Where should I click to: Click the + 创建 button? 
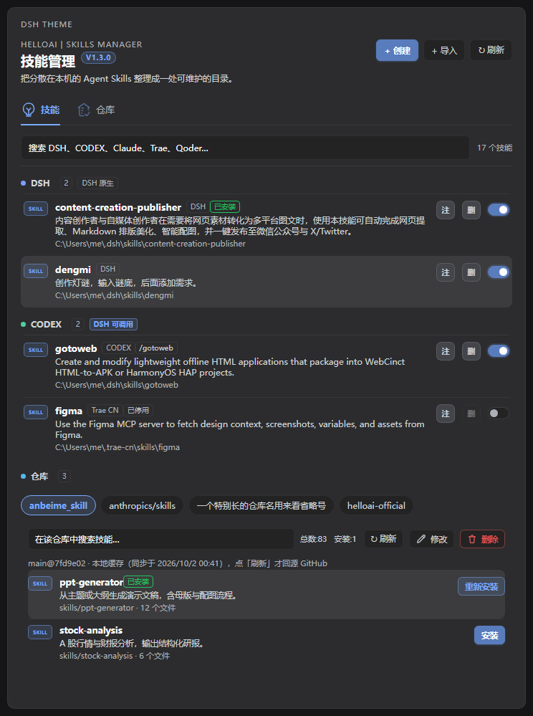[x=398, y=50]
